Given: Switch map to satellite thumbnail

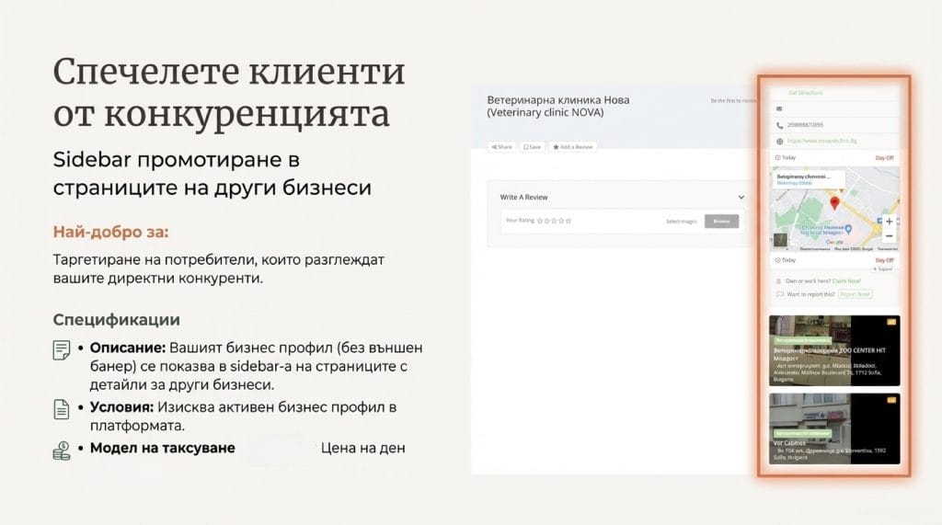Looking at the screenshot, I should pyautogui.click(x=780, y=240).
